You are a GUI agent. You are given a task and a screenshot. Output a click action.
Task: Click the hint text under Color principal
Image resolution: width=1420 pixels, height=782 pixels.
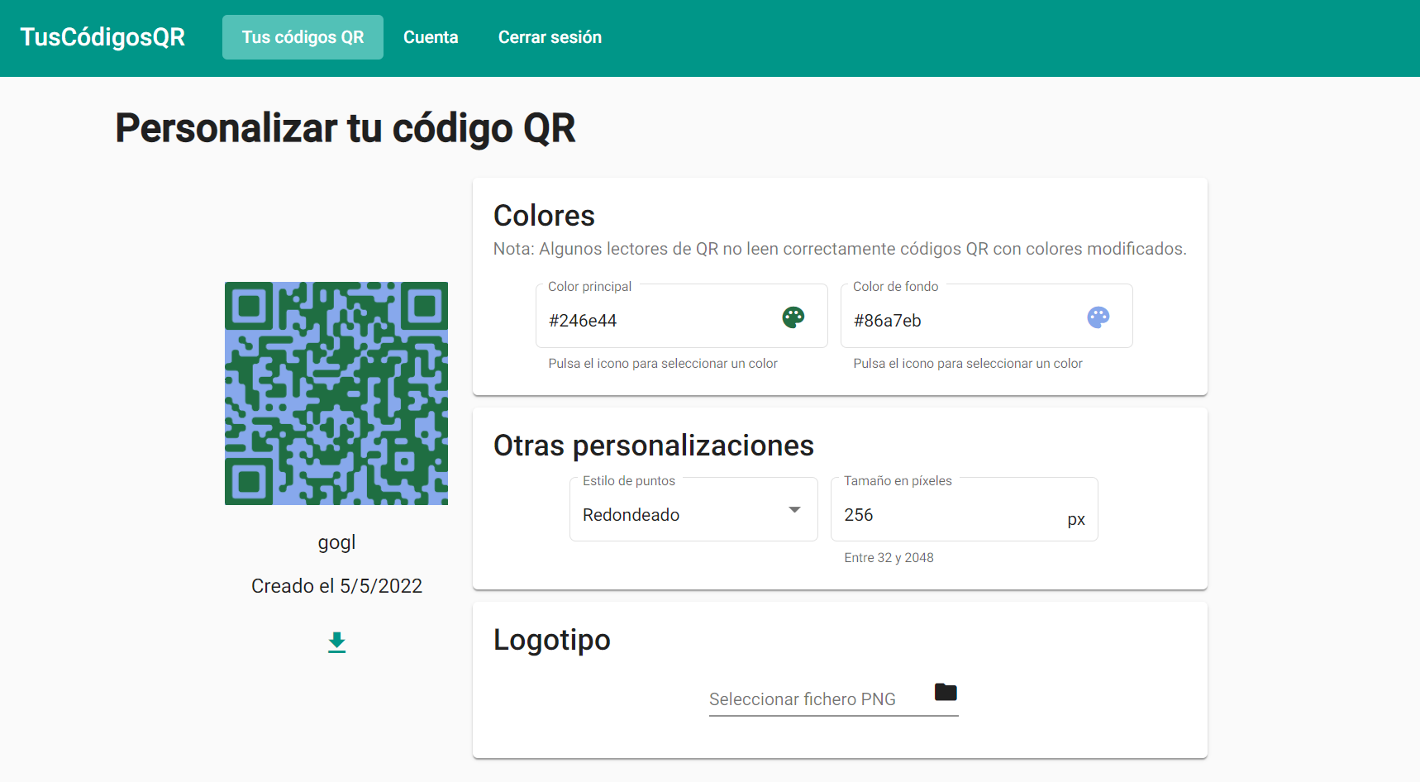[x=663, y=364]
